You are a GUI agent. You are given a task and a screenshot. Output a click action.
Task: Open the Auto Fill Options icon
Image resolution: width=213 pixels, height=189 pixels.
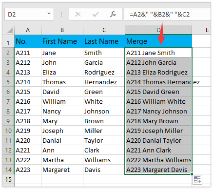point(197,180)
